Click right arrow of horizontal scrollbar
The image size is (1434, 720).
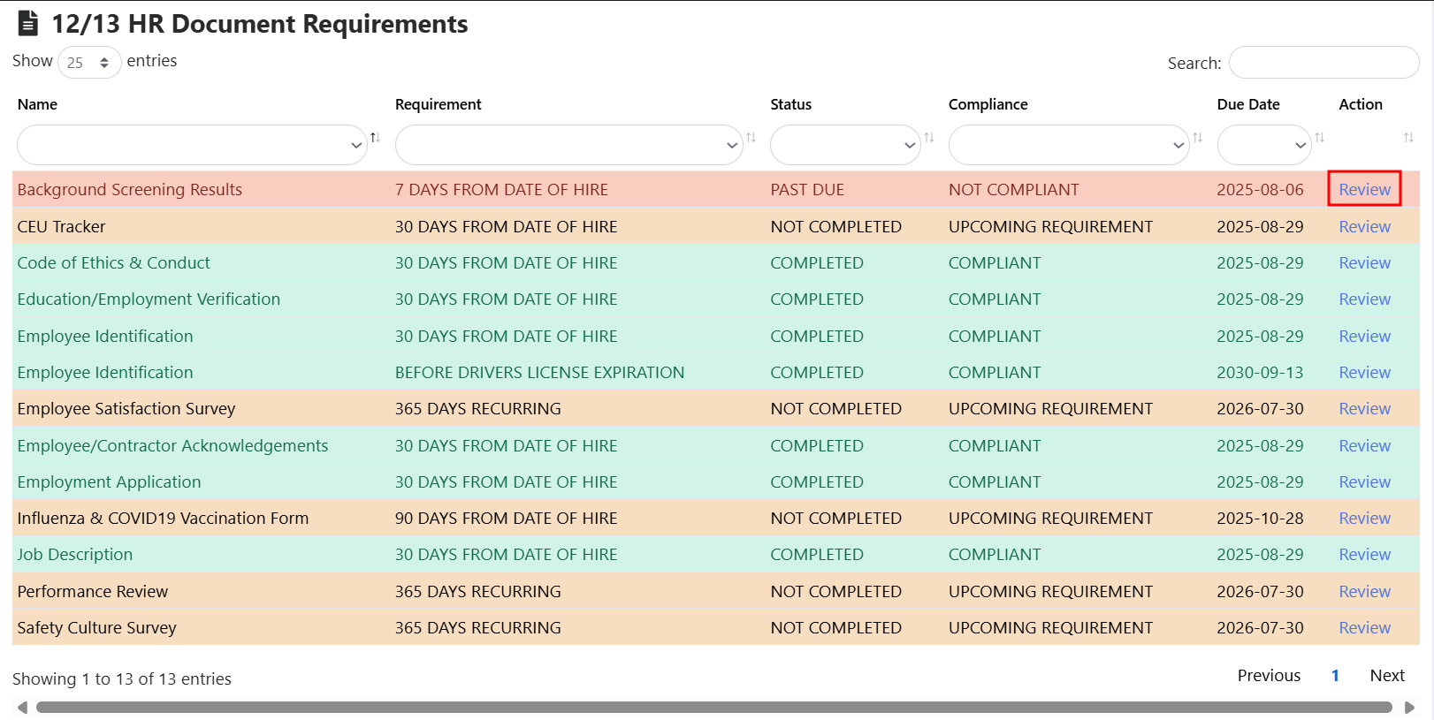click(x=1409, y=708)
